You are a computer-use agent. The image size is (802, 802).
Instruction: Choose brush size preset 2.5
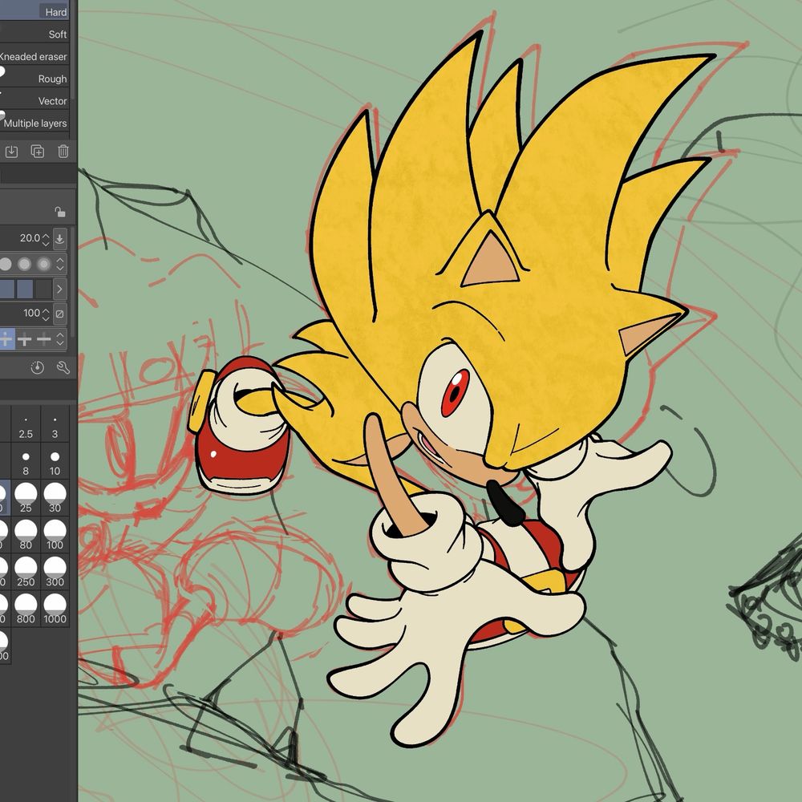pyautogui.click(x=26, y=424)
